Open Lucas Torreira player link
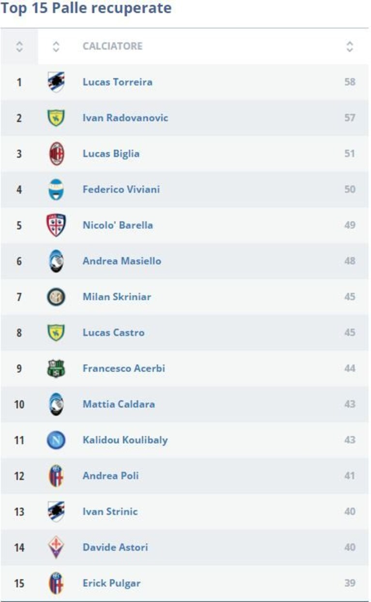This screenshot has width=371, height=602. click(x=118, y=82)
